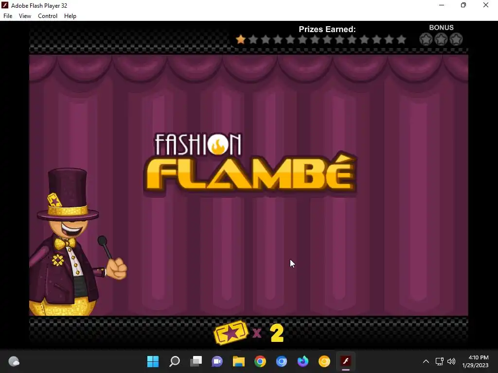Open the Windows Start menu

point(153,361)
